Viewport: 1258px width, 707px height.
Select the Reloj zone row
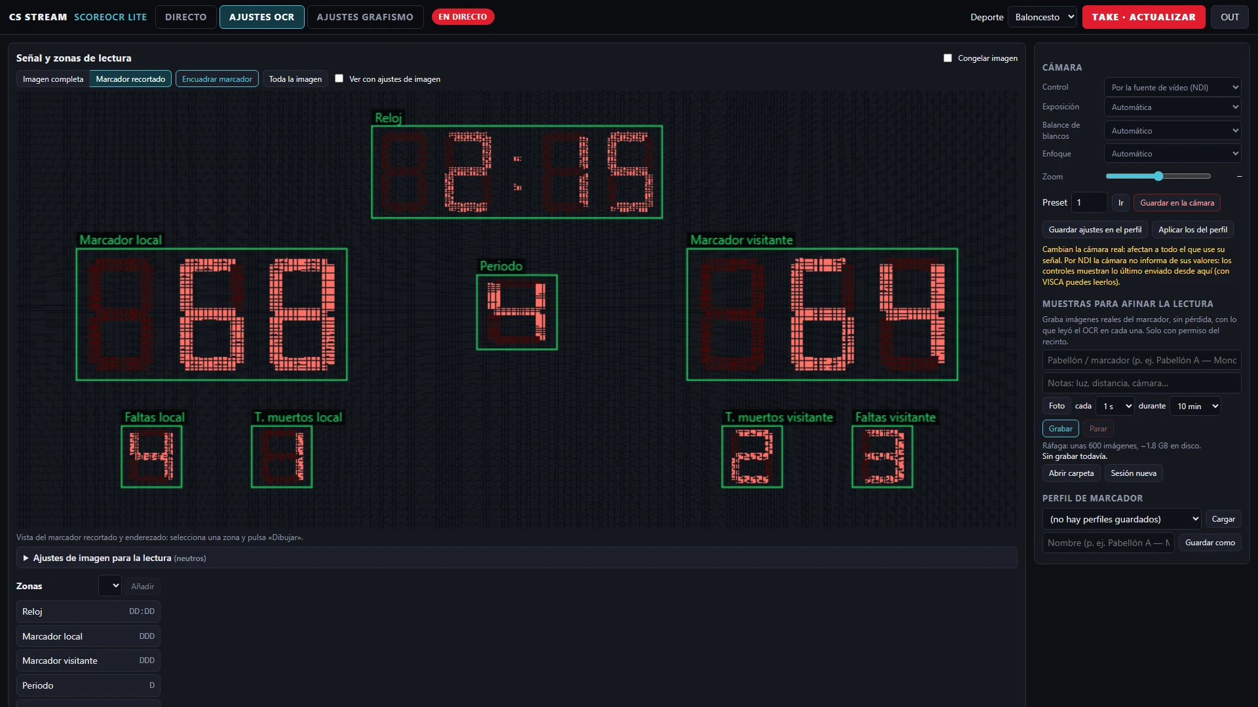(88, 611)
